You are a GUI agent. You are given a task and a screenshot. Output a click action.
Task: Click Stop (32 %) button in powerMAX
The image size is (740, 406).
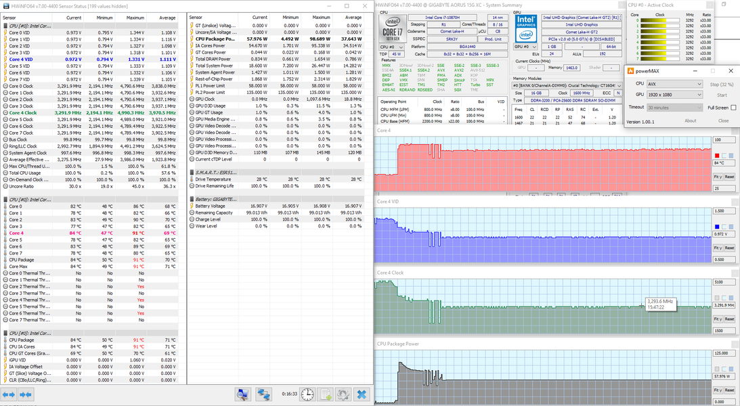tap(722, 85)
